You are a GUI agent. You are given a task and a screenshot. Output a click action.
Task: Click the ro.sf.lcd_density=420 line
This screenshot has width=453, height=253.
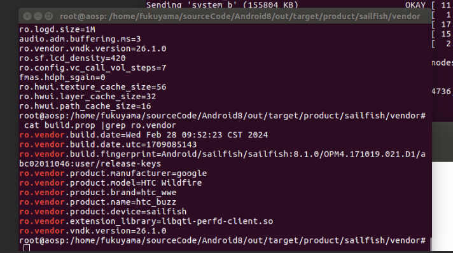coord(73,58)
